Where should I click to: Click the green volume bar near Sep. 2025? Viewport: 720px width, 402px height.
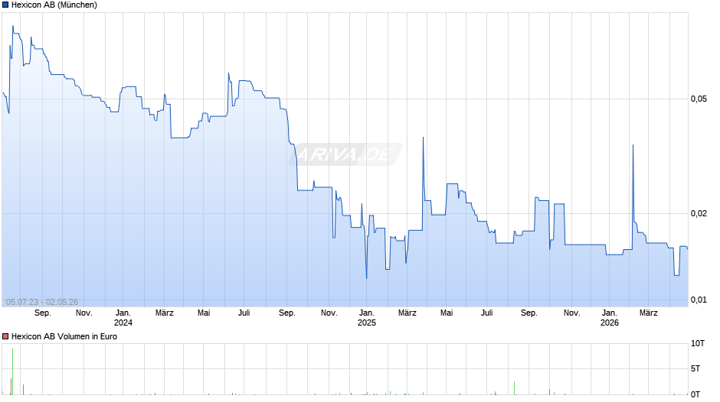(x=514, y=387)
